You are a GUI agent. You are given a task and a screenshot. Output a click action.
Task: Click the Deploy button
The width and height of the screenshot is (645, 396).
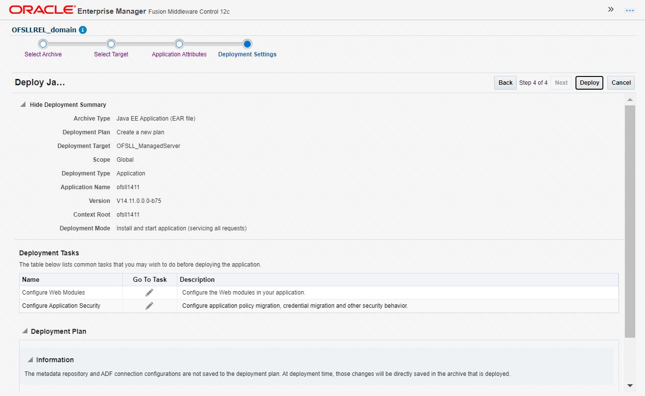coord(589,83)
